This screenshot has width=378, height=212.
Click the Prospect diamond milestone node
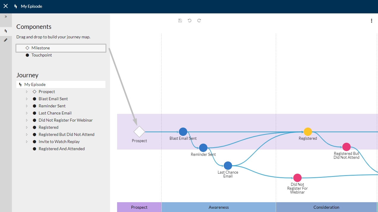point(139,131)
